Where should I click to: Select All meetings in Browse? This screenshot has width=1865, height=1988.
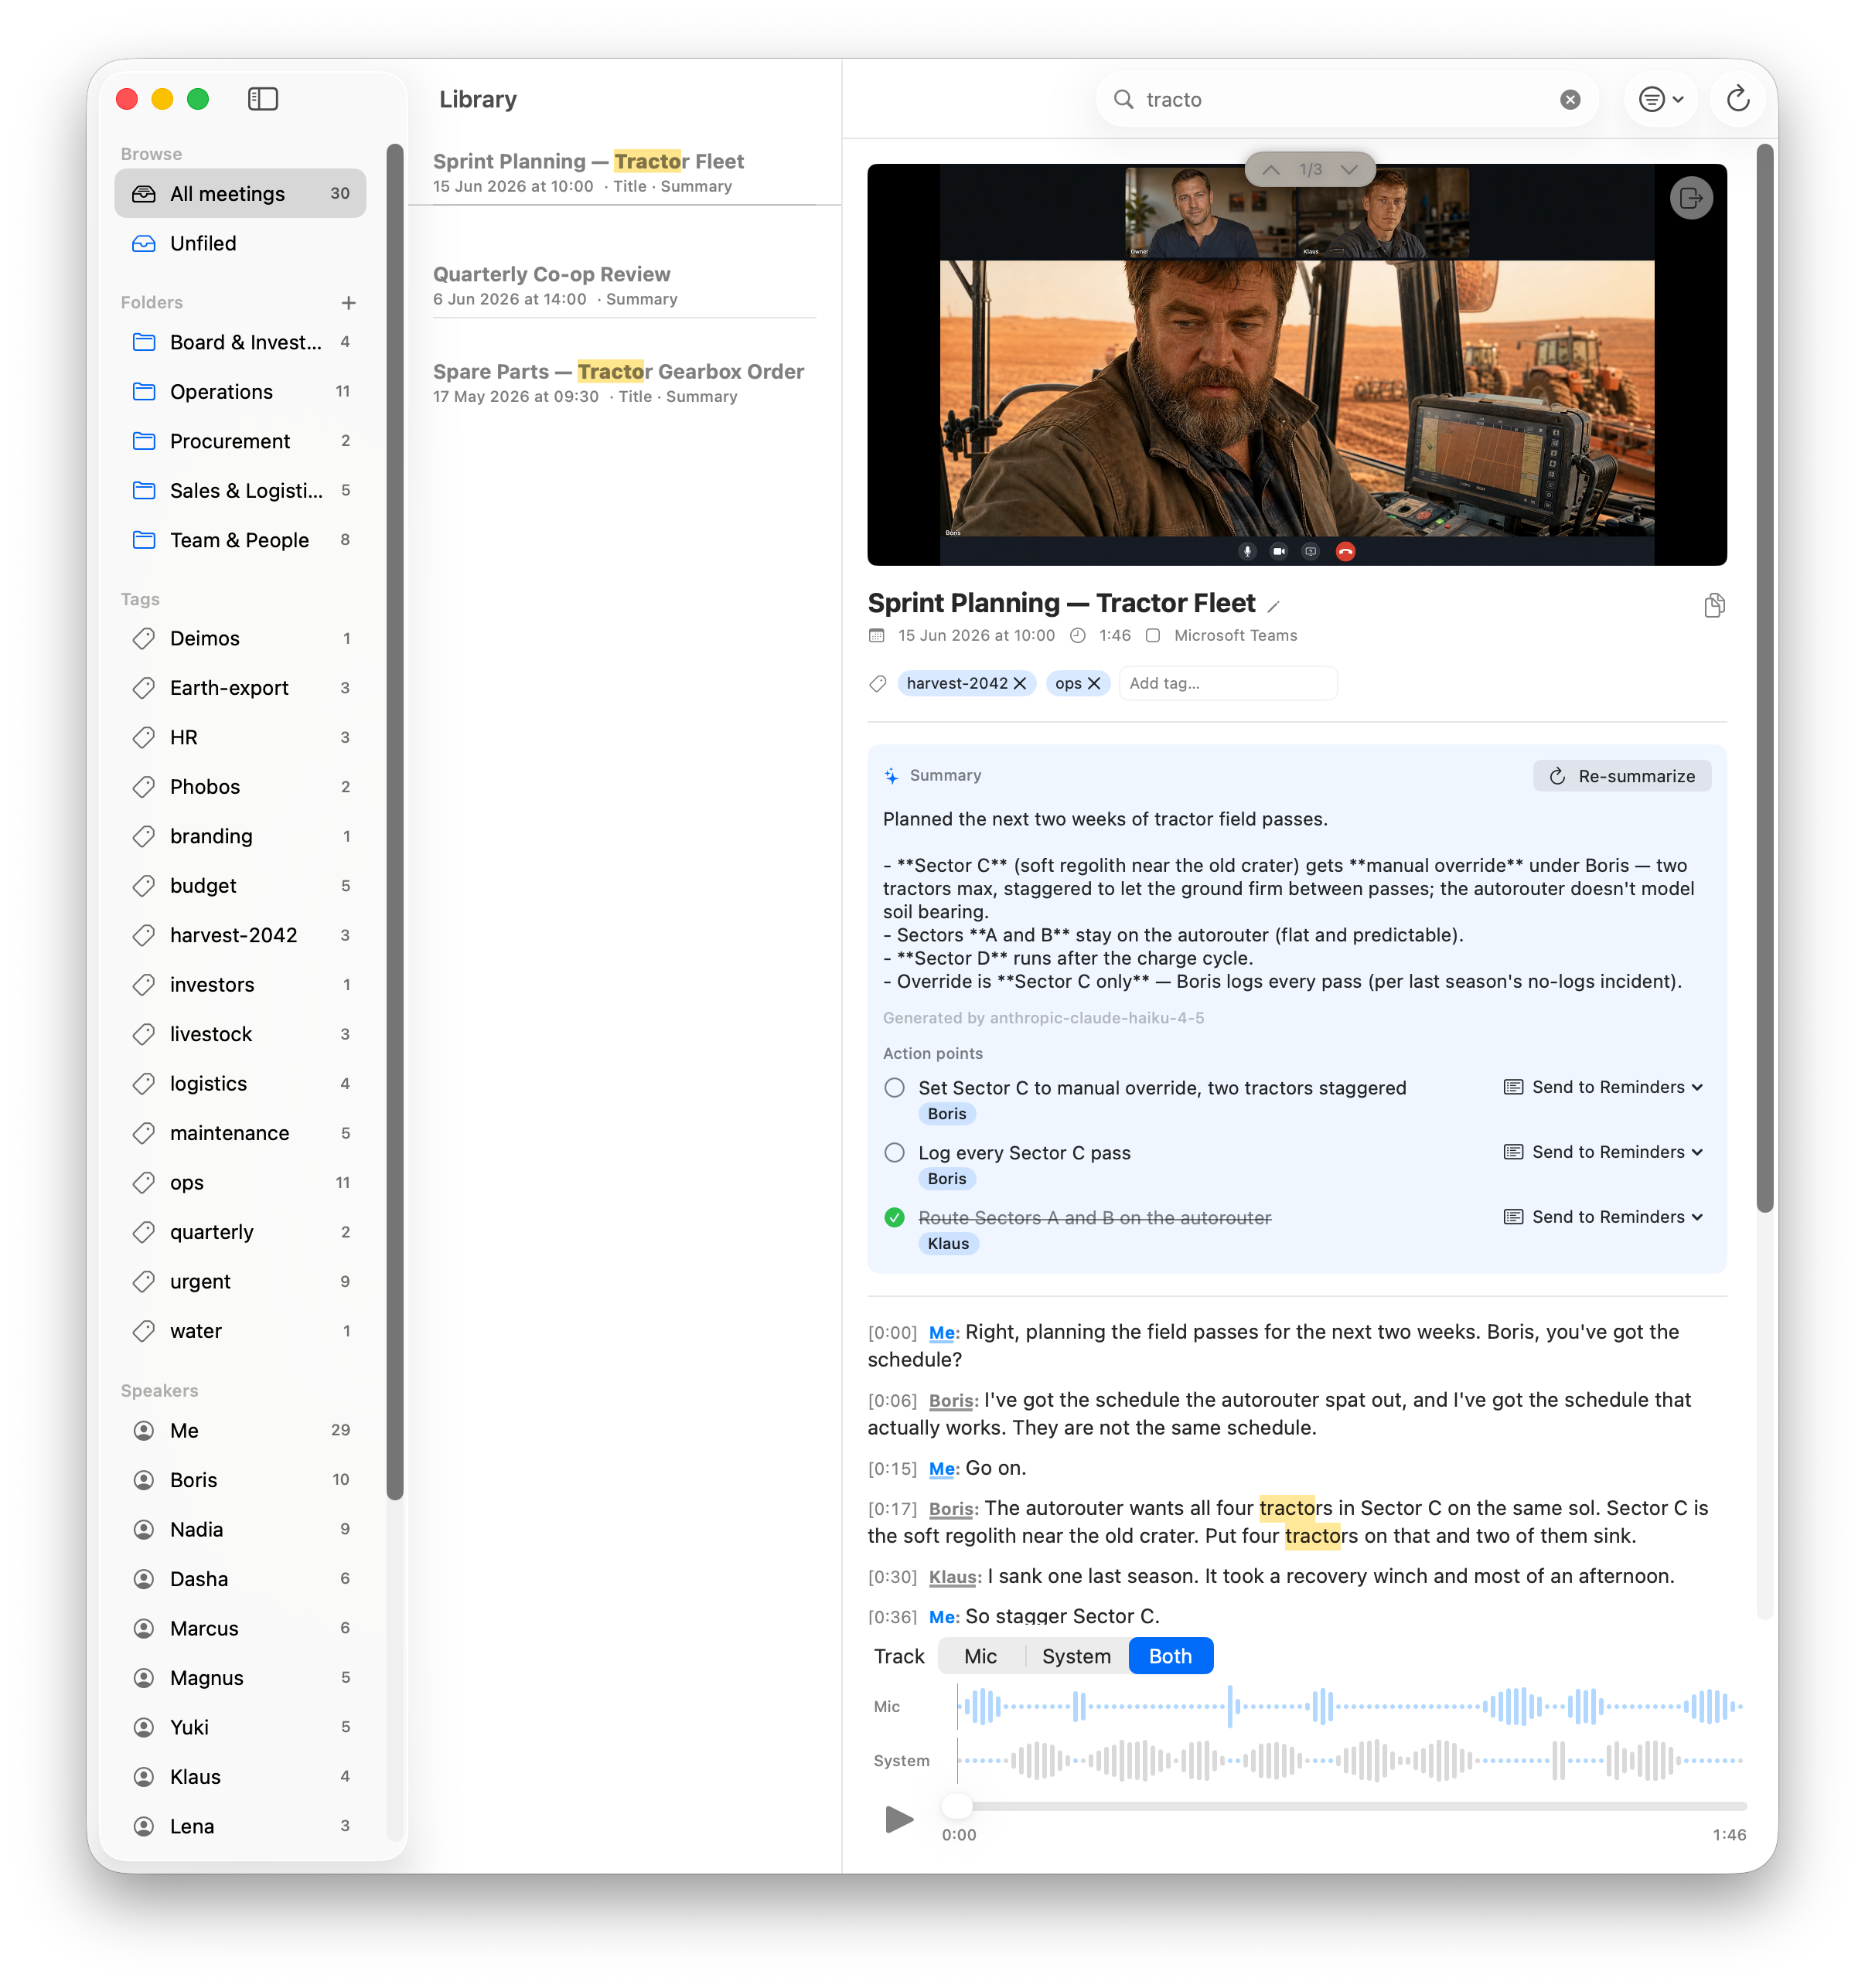click(240, 194)
